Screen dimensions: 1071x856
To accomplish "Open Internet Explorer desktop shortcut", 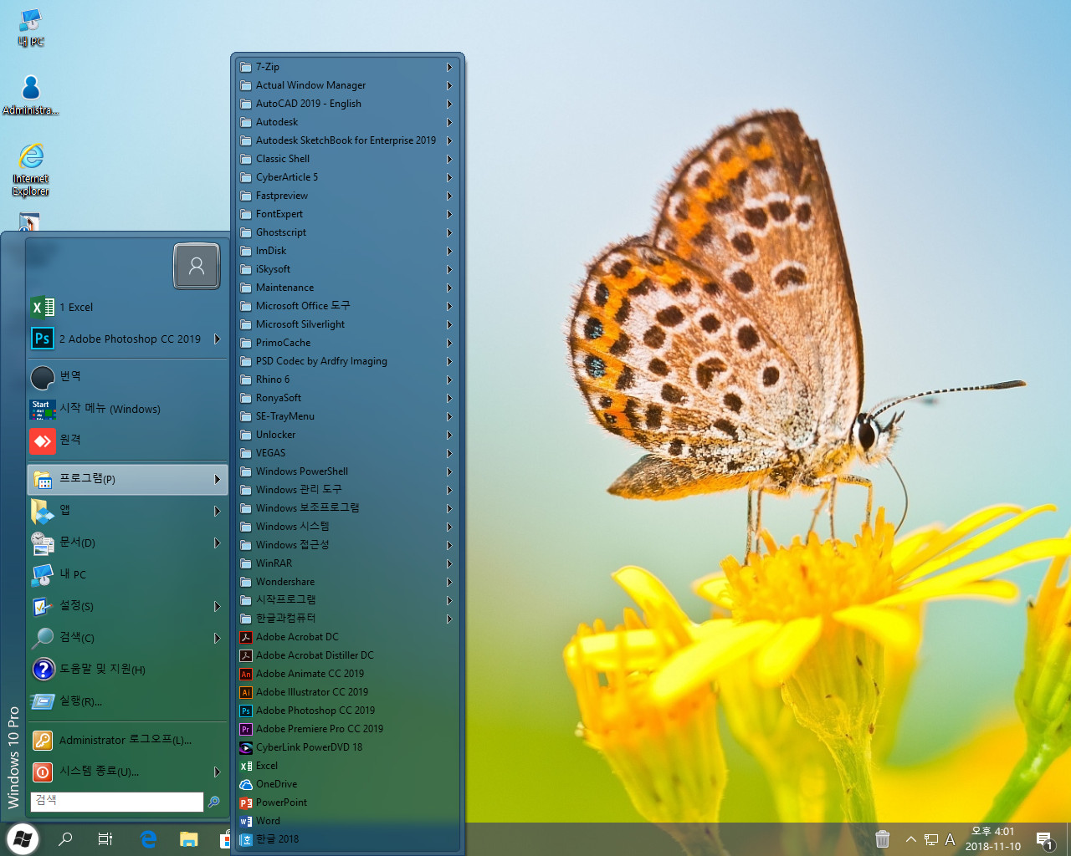I will tap(31, 170).
